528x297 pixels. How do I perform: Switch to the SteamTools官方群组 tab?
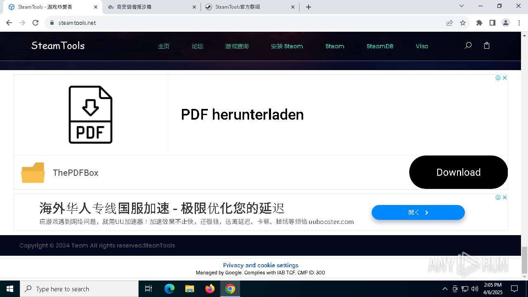250,7
